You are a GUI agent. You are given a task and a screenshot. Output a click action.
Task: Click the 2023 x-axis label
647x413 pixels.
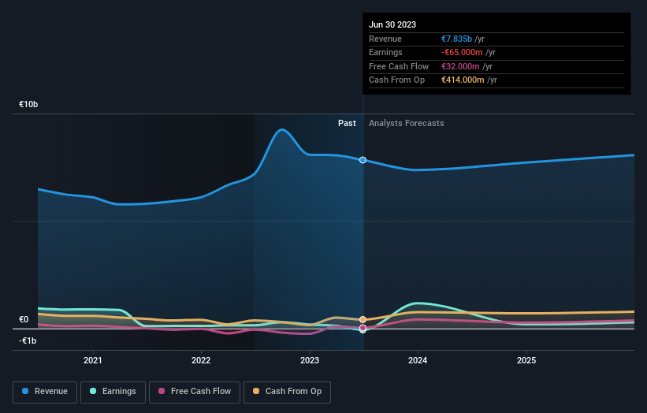(x=310, y=360)
